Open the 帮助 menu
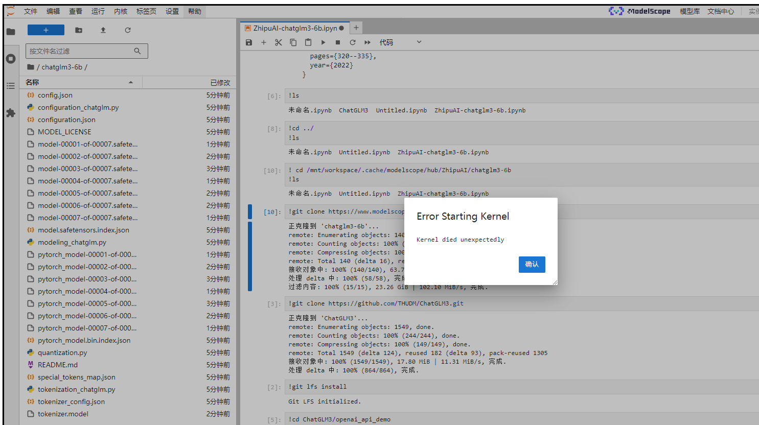759x425 pixels. pos(195,11)
